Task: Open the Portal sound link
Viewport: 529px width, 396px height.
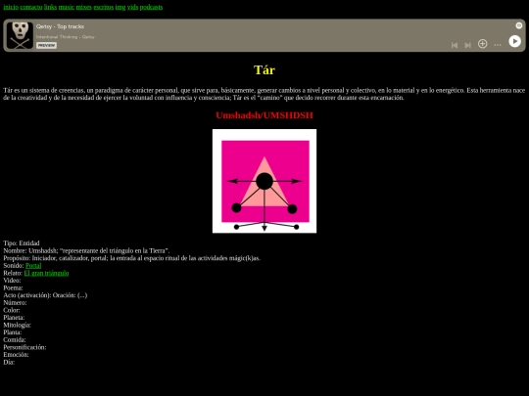Action: 33,266
